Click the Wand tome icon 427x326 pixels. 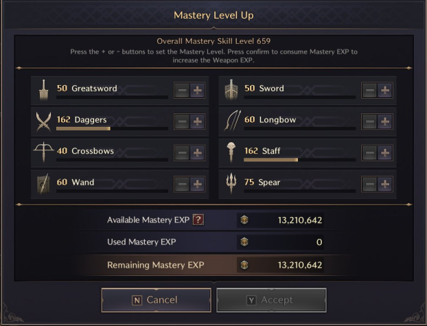pyautogui.click(x=43, y=184)
